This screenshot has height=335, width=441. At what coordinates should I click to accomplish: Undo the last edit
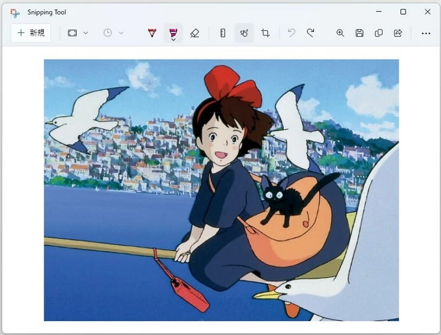tap(292, 33)
